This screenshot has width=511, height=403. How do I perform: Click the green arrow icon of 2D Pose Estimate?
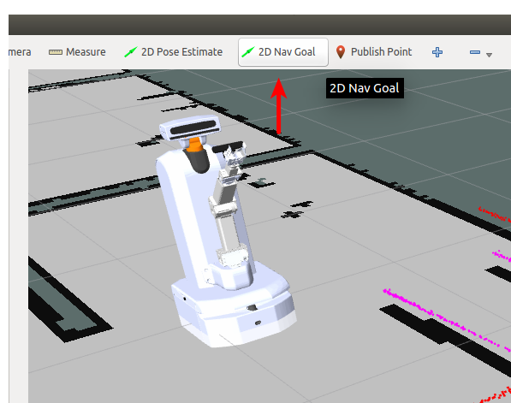(x=131, y=52)
